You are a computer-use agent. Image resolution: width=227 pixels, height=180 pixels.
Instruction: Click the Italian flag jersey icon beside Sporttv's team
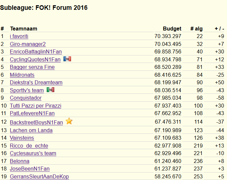51,90
